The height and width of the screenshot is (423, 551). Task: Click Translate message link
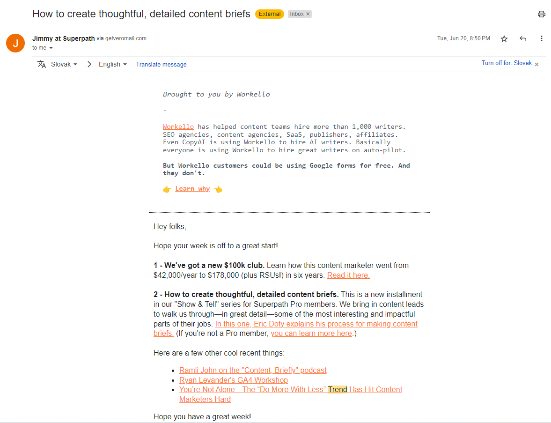coord(162,64)
